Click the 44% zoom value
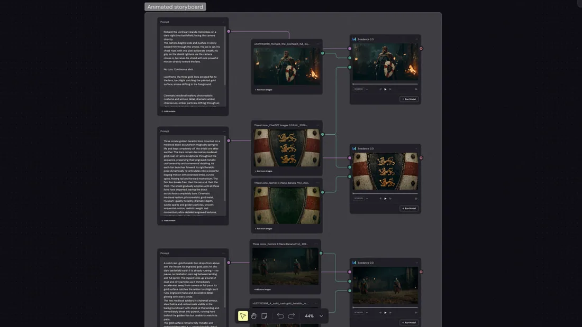 (x=309, y=316)
